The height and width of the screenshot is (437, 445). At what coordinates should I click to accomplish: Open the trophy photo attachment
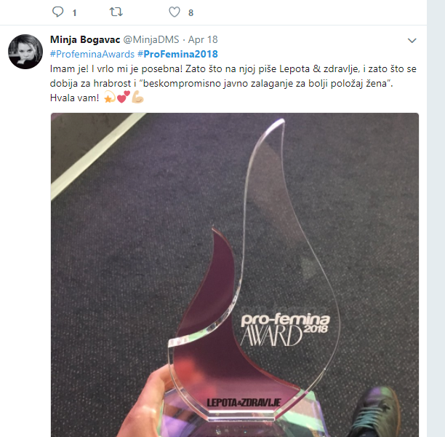pos(235,275)
